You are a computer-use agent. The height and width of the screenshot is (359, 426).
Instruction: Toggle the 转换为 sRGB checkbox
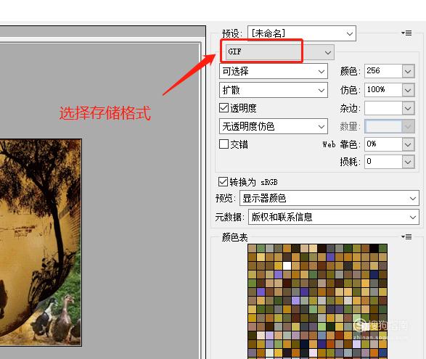pyautogui.click(x=223, y=181)
